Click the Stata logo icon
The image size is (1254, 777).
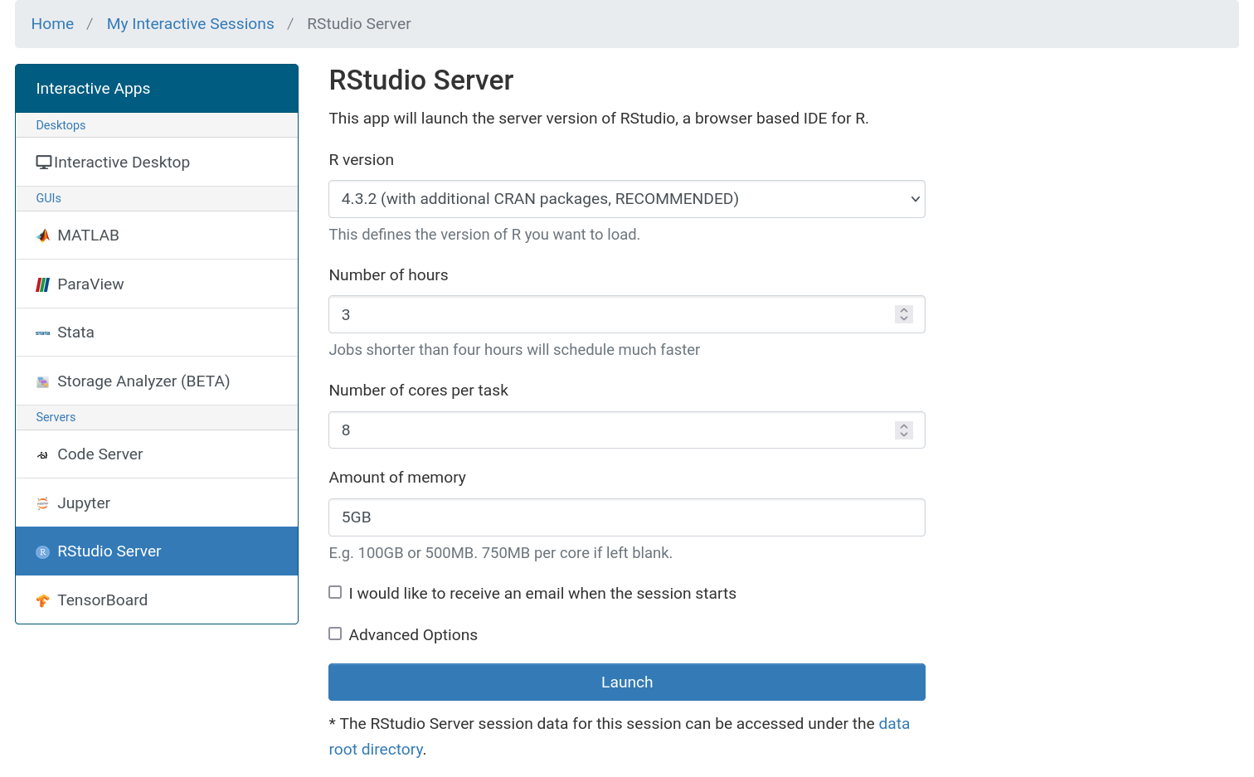tap(43, 333)
